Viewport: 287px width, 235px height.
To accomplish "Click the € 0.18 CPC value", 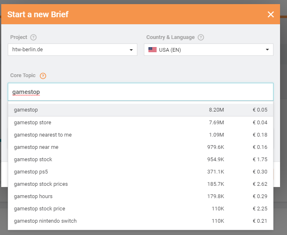I will point(260,135).
